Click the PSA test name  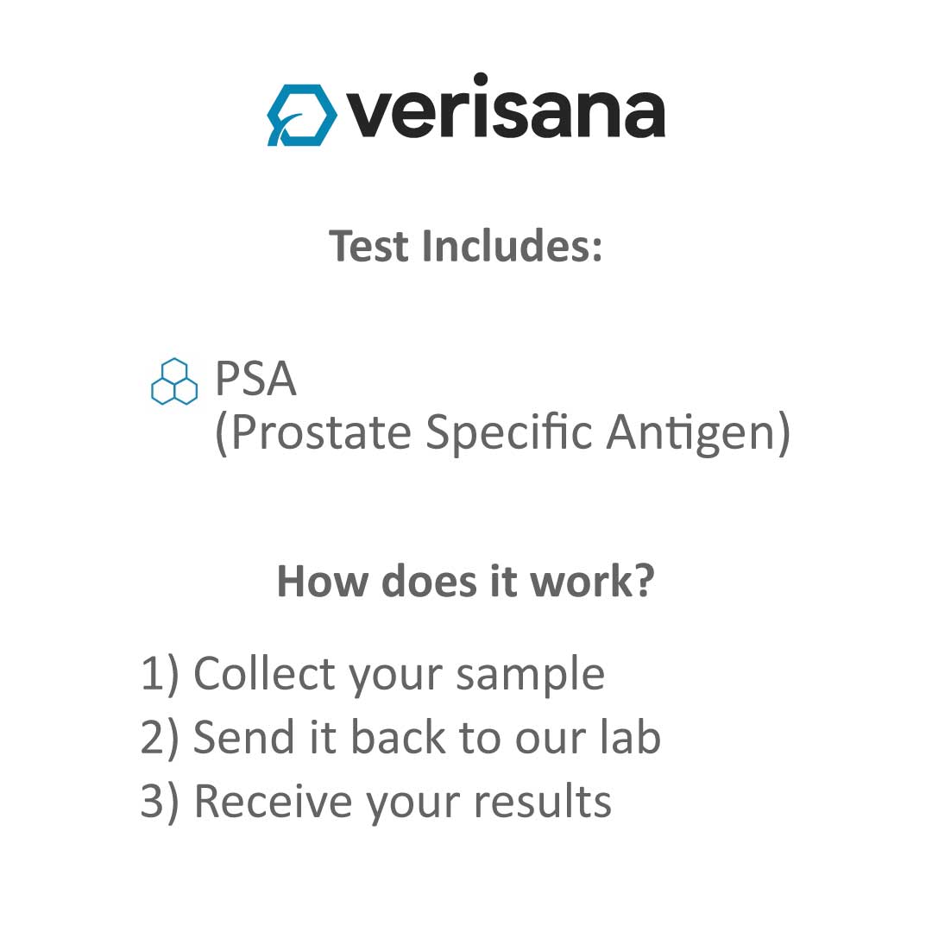tap(255, 379)
